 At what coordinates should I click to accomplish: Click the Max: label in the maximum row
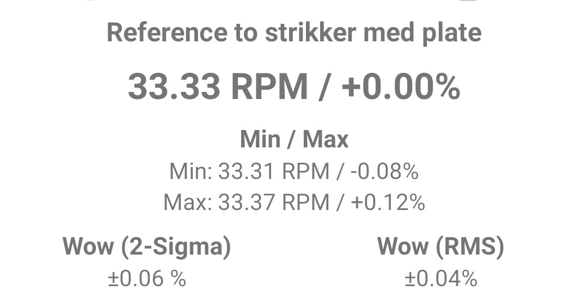click(188, 202)
